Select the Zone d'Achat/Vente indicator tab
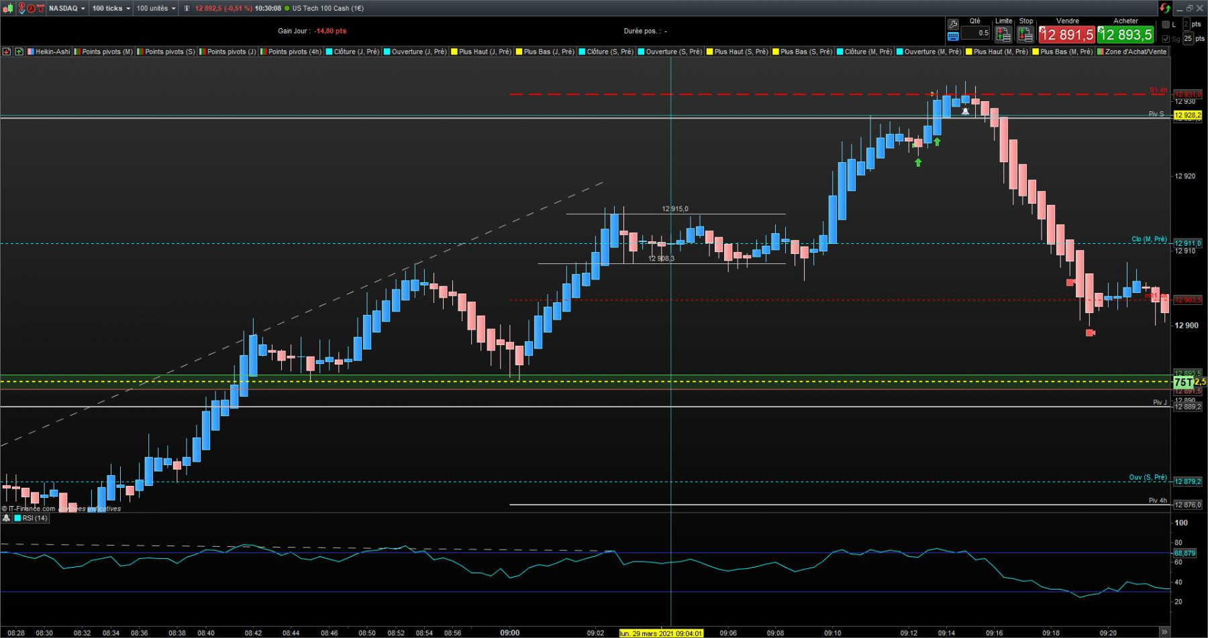The width and height of the screenshot is (1208, 638). coord(1131,52)
